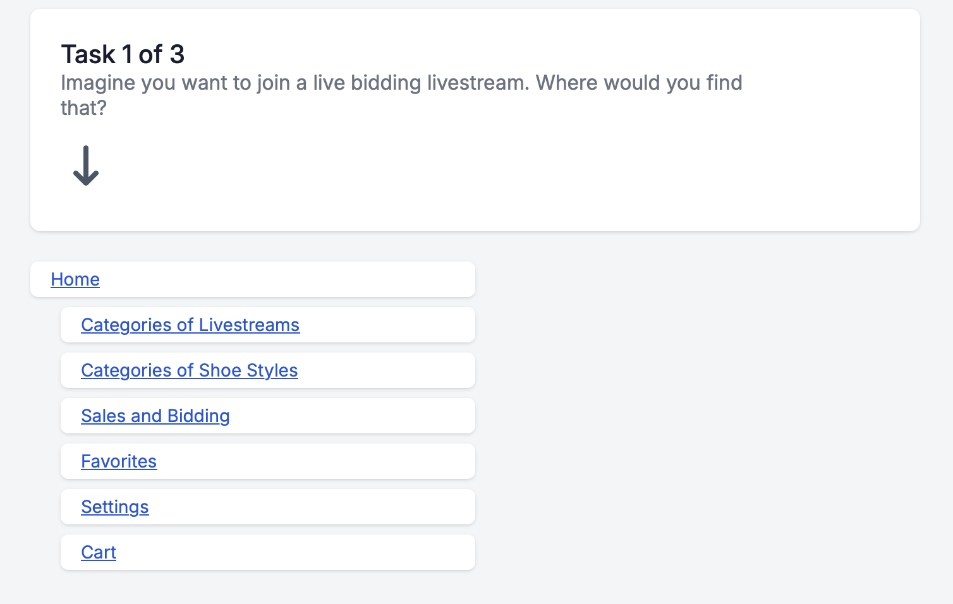Viewport: 953px width, 604px height.
Task: Choose the Categories of Shoe Styles link
Action: (x=189, y=370)
